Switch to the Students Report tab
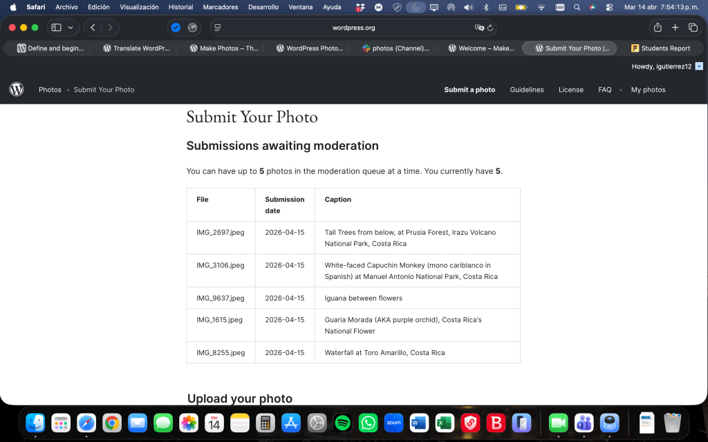The height and width of the screenshot is (442, 708). pyautogui.click(x=660, y=48)
